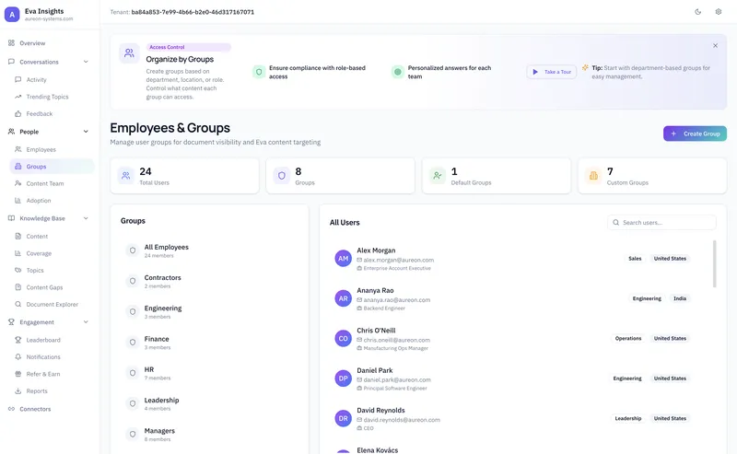Click People section icon
737x454 pixels.
[x=11, y=132]
